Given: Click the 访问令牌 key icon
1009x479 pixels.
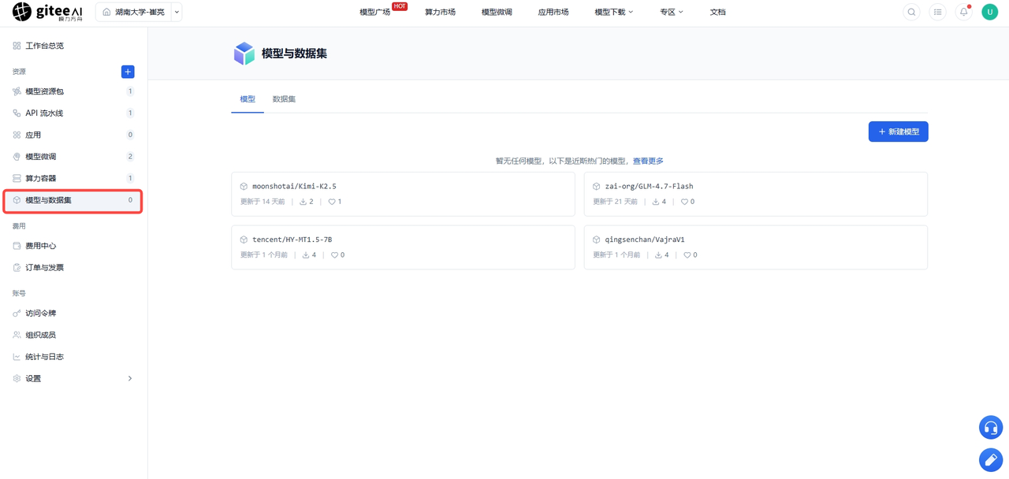Looking at the screenshot, I should (x=17, y=314).
